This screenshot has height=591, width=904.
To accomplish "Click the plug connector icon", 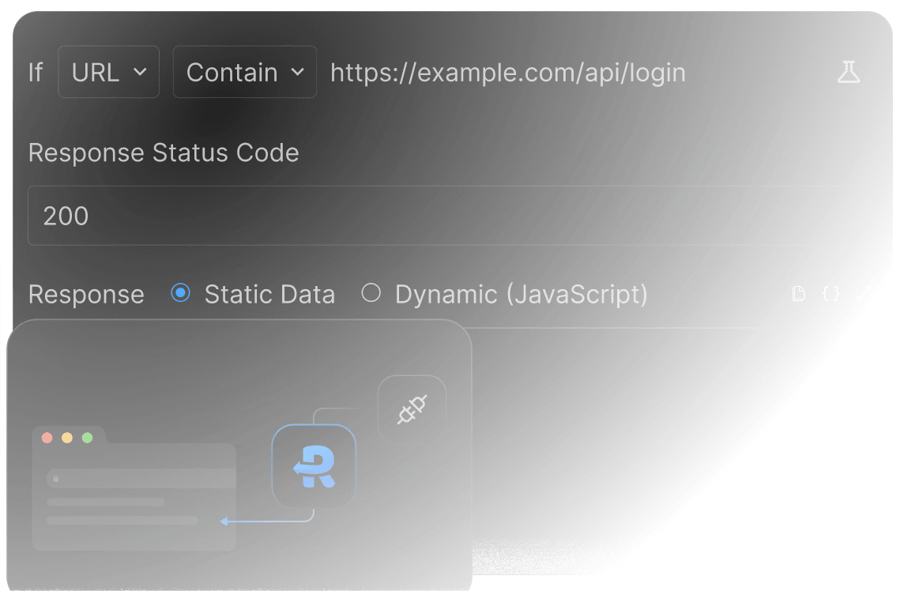I will click(412, 409).
